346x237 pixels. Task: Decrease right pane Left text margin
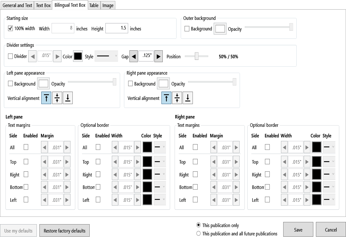click(214, 200)
